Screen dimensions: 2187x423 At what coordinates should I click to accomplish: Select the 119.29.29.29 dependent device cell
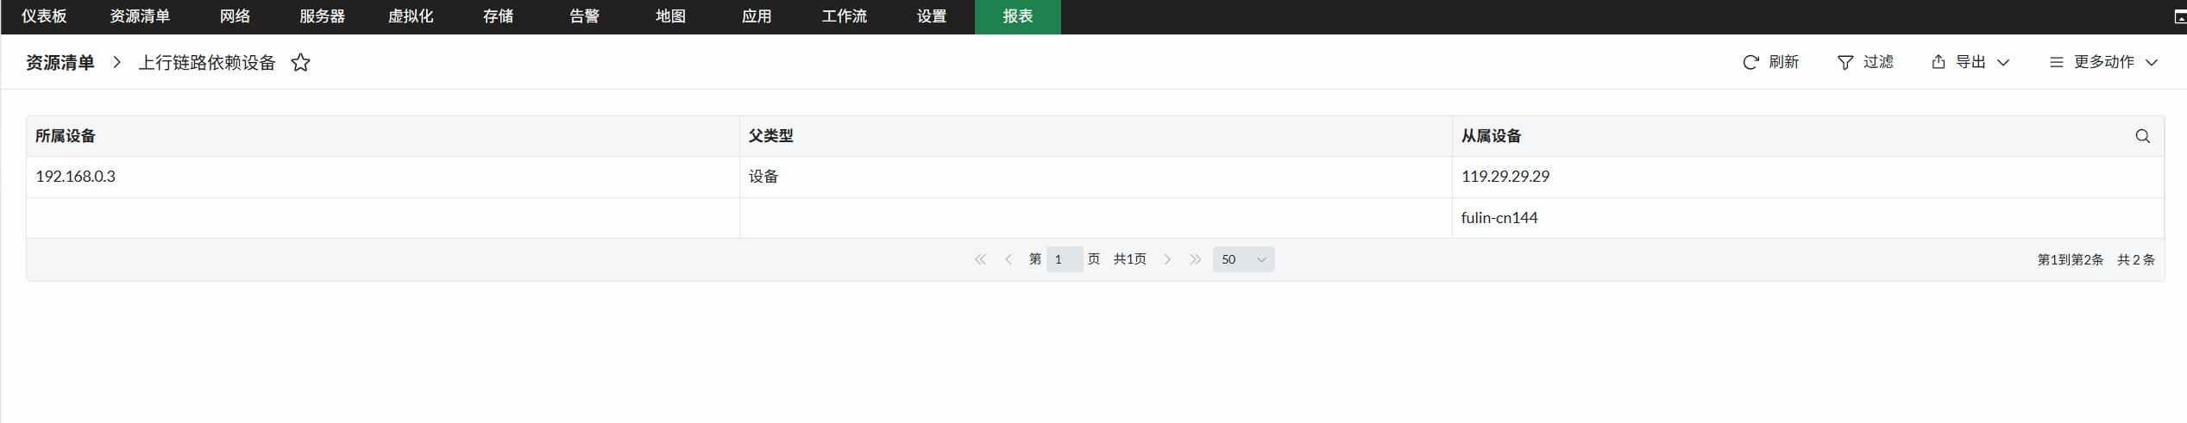coord(1808,177)
